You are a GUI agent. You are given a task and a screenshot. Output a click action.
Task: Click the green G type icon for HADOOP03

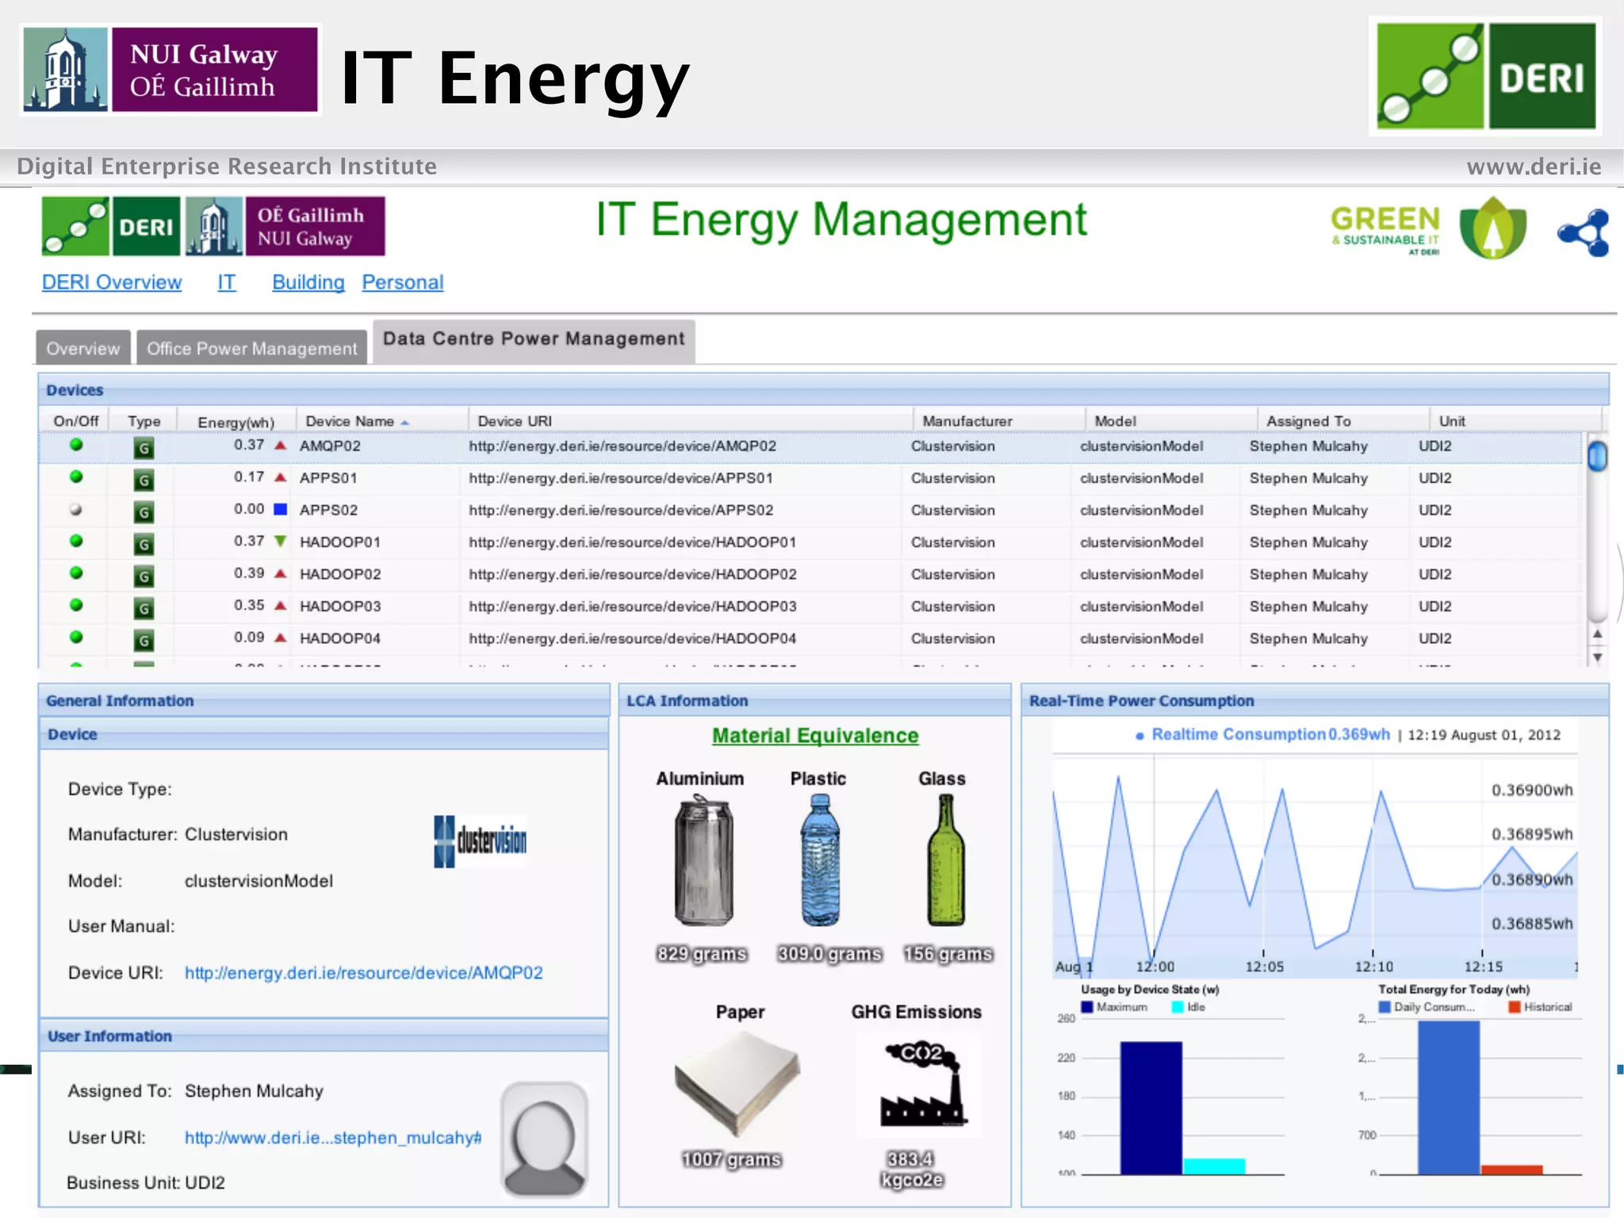coord(144,608)
